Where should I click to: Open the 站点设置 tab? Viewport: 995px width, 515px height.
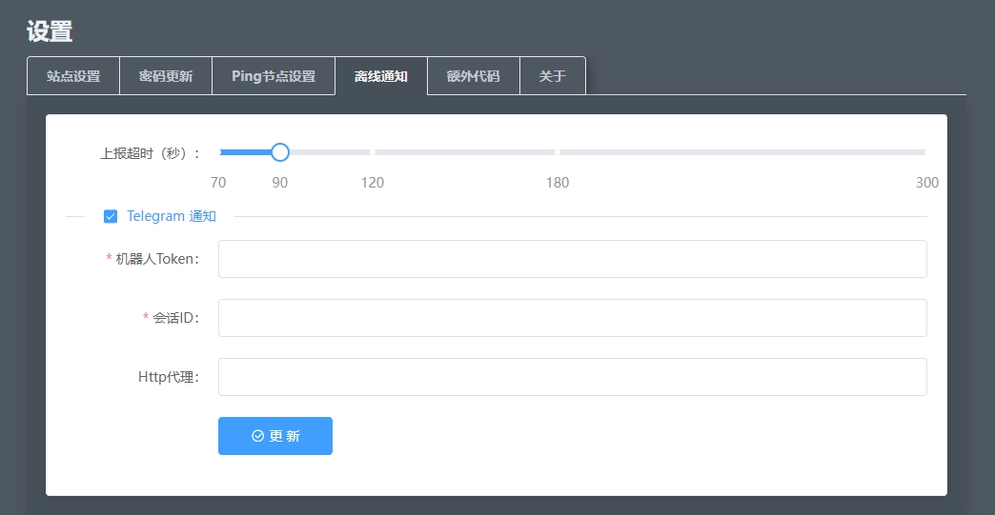[73, 76]
